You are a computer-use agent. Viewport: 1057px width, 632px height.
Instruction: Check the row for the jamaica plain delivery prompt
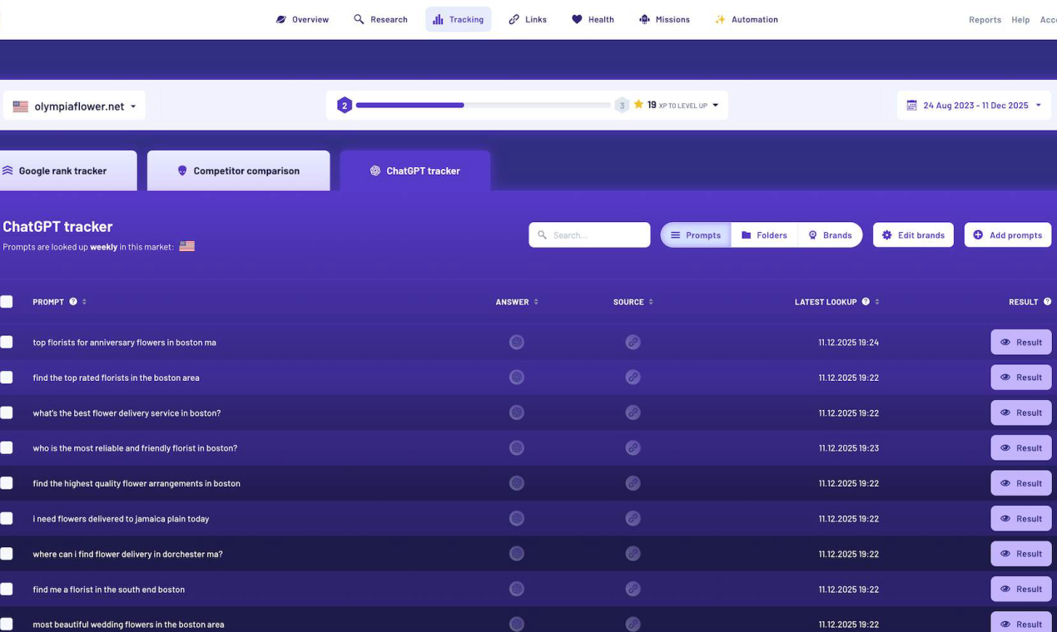pos(7,518)
